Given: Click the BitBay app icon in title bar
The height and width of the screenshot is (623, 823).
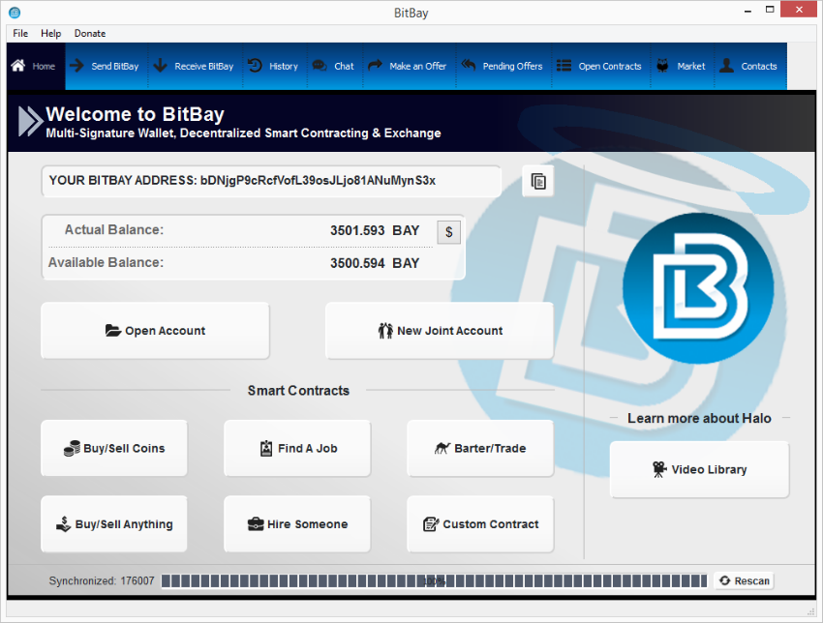Looking at the screenshot, I should click(x=15, y=12).
